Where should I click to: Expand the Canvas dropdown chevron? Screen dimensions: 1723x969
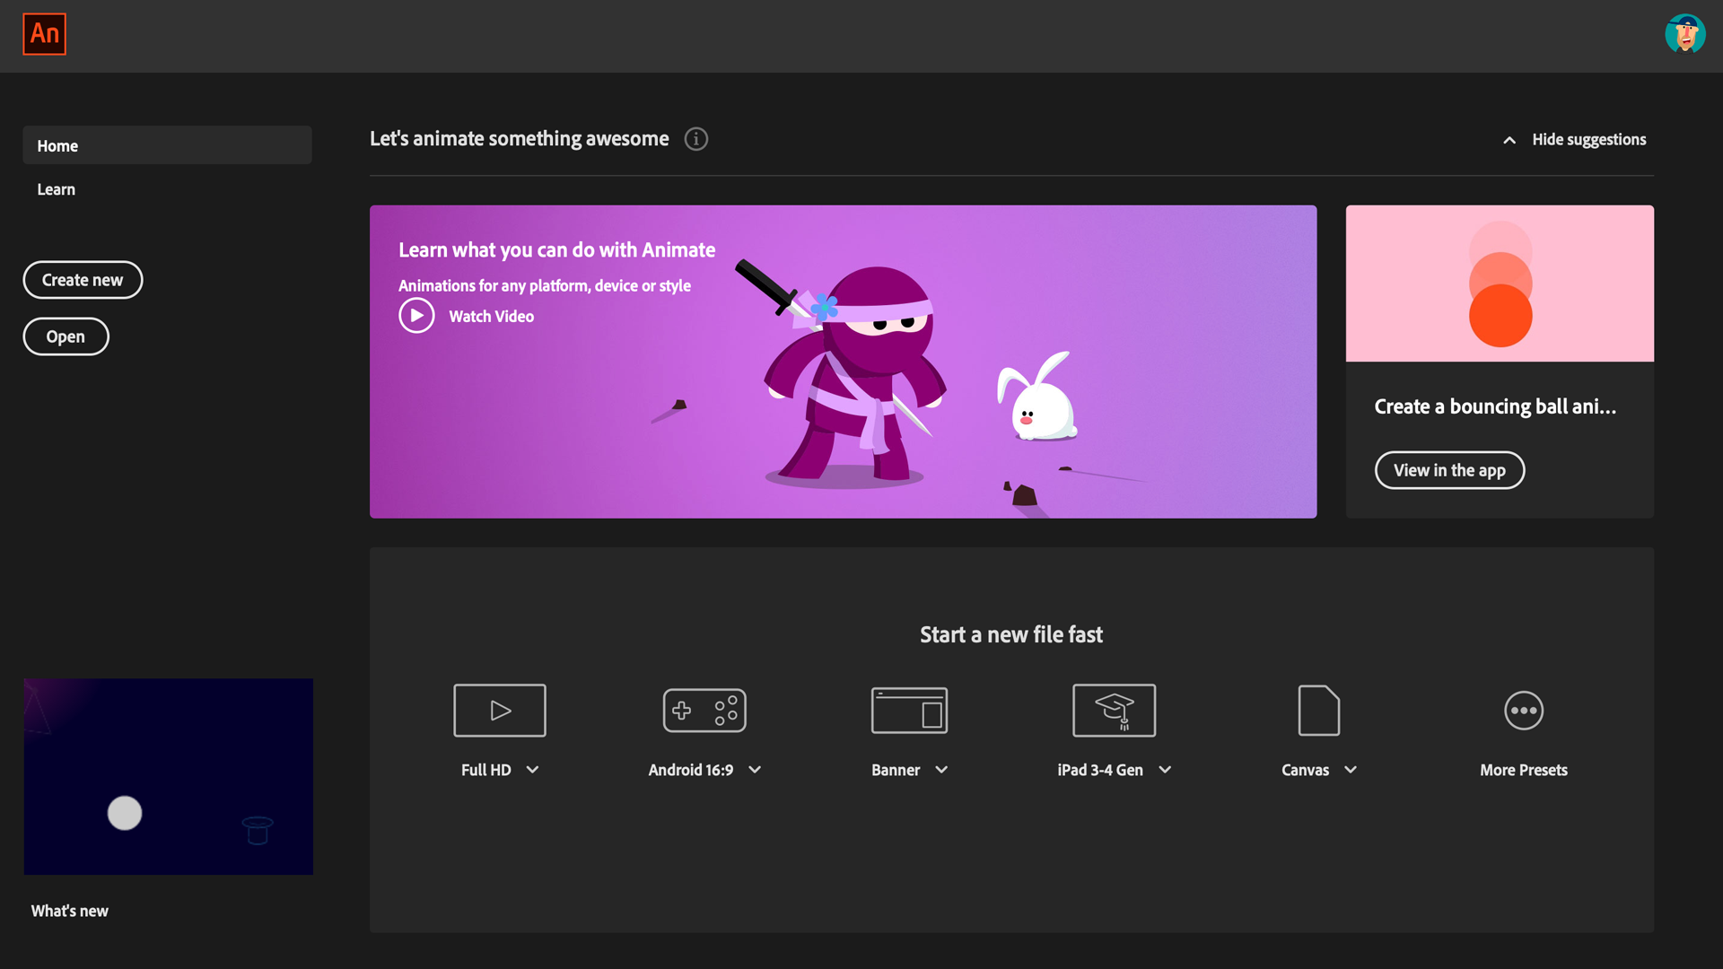pyautogui.click(x=1351, y=770)
